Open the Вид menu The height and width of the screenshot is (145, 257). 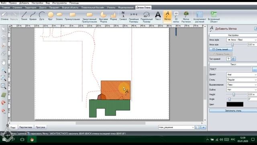(47, 3)
